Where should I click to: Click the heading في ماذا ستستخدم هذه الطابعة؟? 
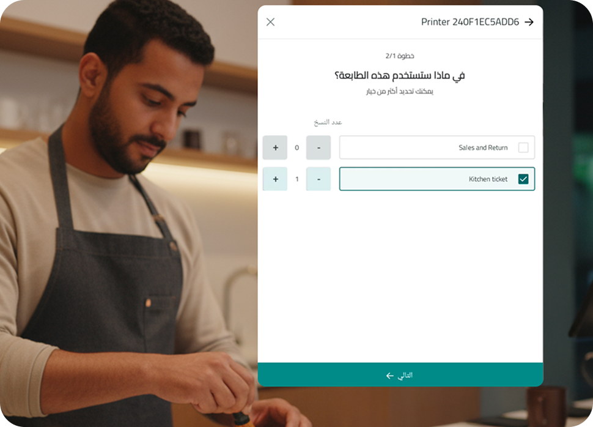pyautogui.click(x=400, y=76)
